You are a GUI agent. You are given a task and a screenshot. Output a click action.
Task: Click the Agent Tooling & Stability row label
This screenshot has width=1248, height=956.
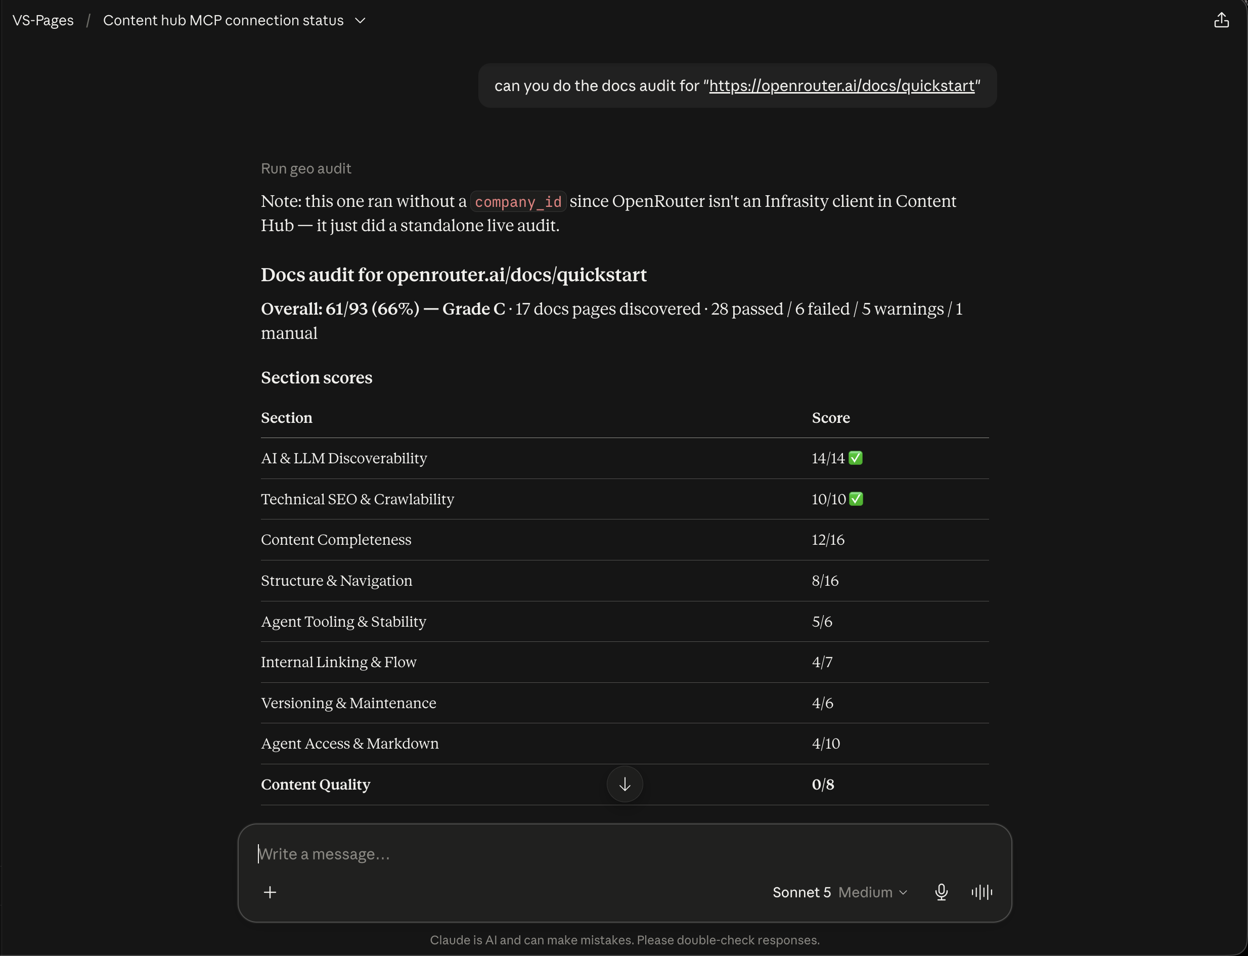point(343,621)
